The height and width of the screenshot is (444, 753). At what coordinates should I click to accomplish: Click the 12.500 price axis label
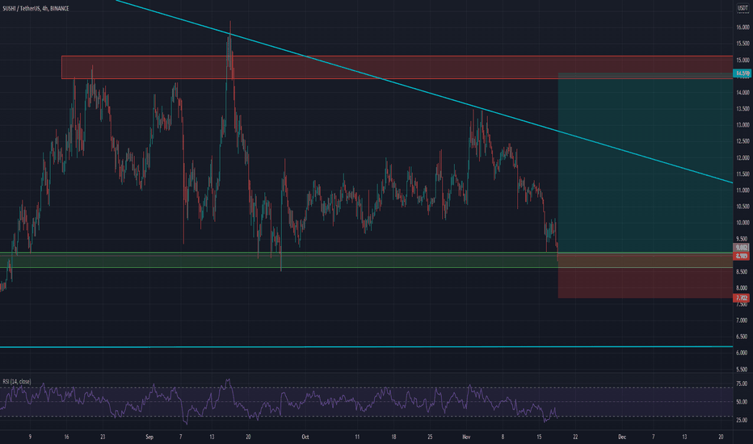(742, 141)
